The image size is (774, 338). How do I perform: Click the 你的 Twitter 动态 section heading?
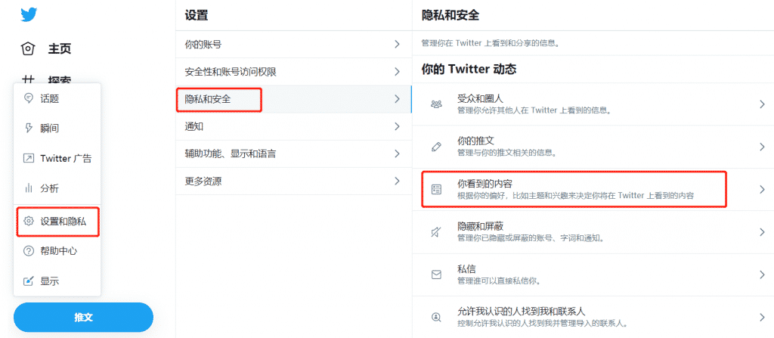pyautogui.click(x=469, y=69)
